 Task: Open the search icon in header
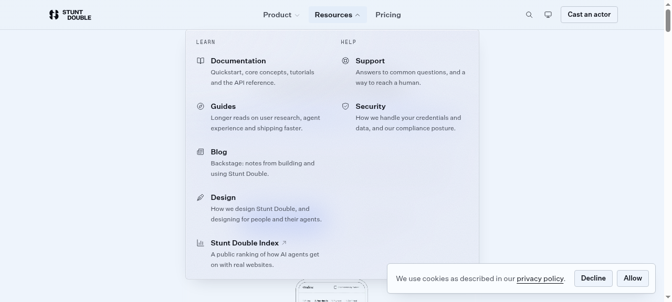point(529,15)
